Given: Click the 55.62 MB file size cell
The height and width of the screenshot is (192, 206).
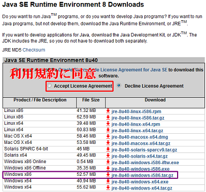Looking at the screenshot, I should [x=86, y=187].
